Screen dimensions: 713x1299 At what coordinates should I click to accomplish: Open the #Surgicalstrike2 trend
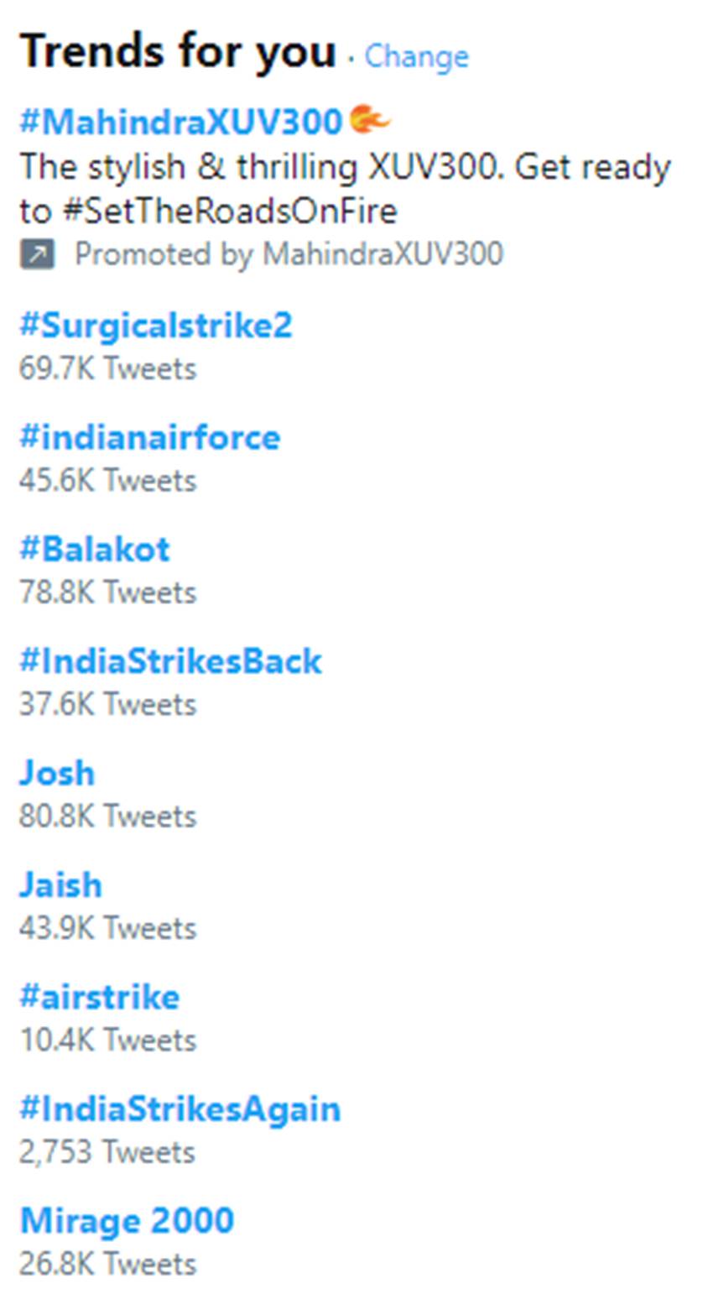(156, 326)
